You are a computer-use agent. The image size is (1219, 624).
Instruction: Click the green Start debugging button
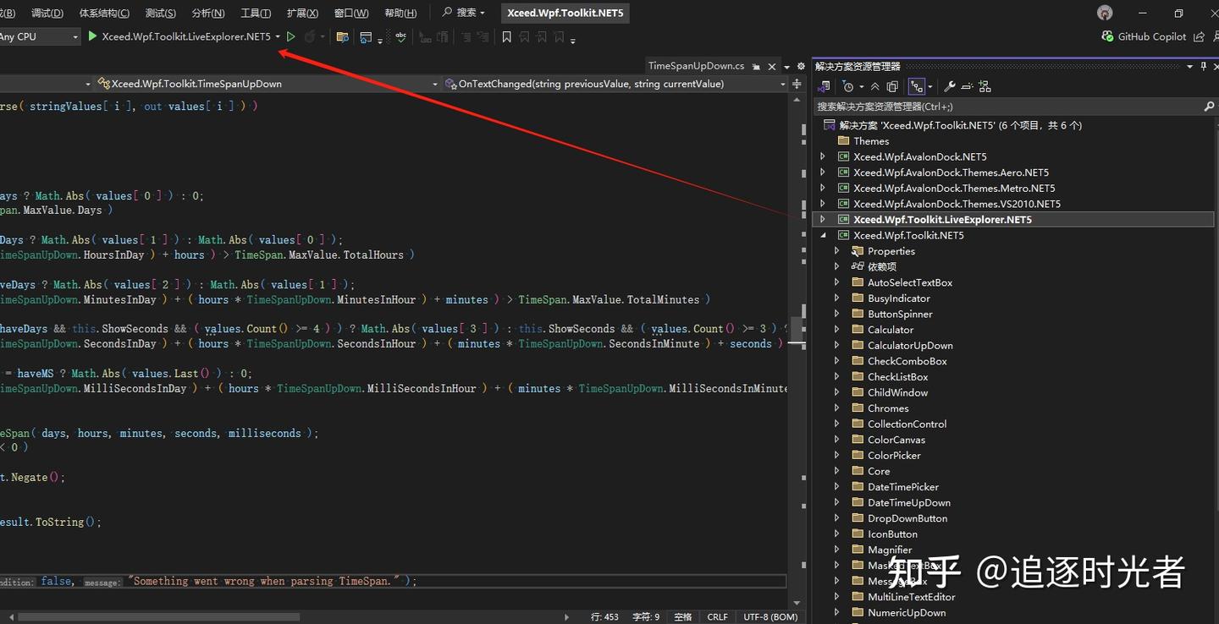(x=93, y=36)
